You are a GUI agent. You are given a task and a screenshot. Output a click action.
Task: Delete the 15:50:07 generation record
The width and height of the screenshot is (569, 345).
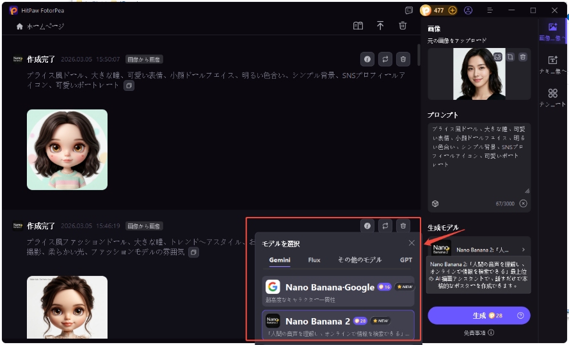(403, 59)
